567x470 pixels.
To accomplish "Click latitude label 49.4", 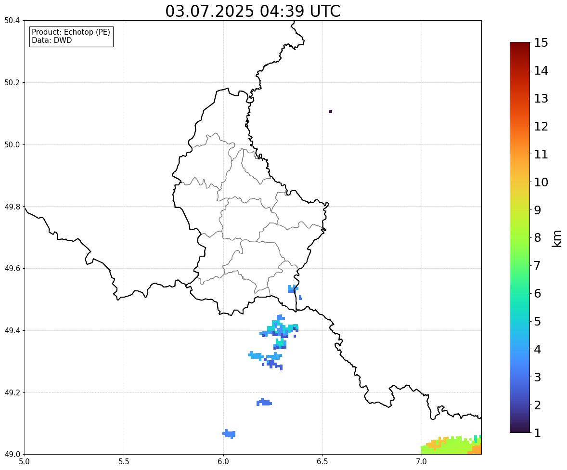I will pyautogui.click(x=12, y=331).
